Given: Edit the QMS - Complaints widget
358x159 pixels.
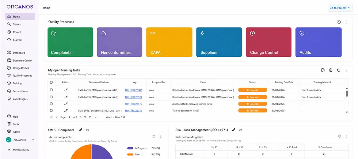Looking at the screenshot, I should click(81, 130).
